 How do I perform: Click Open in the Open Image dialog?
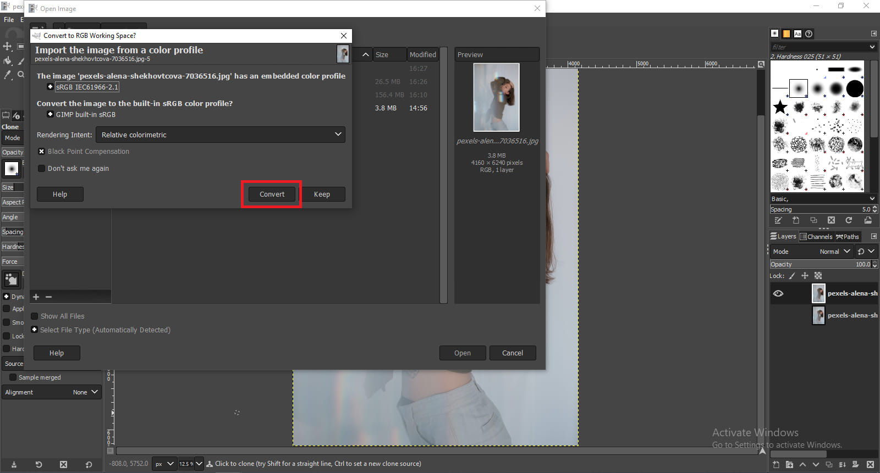point(463,353)
